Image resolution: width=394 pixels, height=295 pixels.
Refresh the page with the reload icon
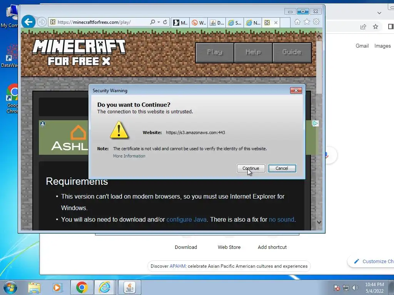[x=165, y=22]
